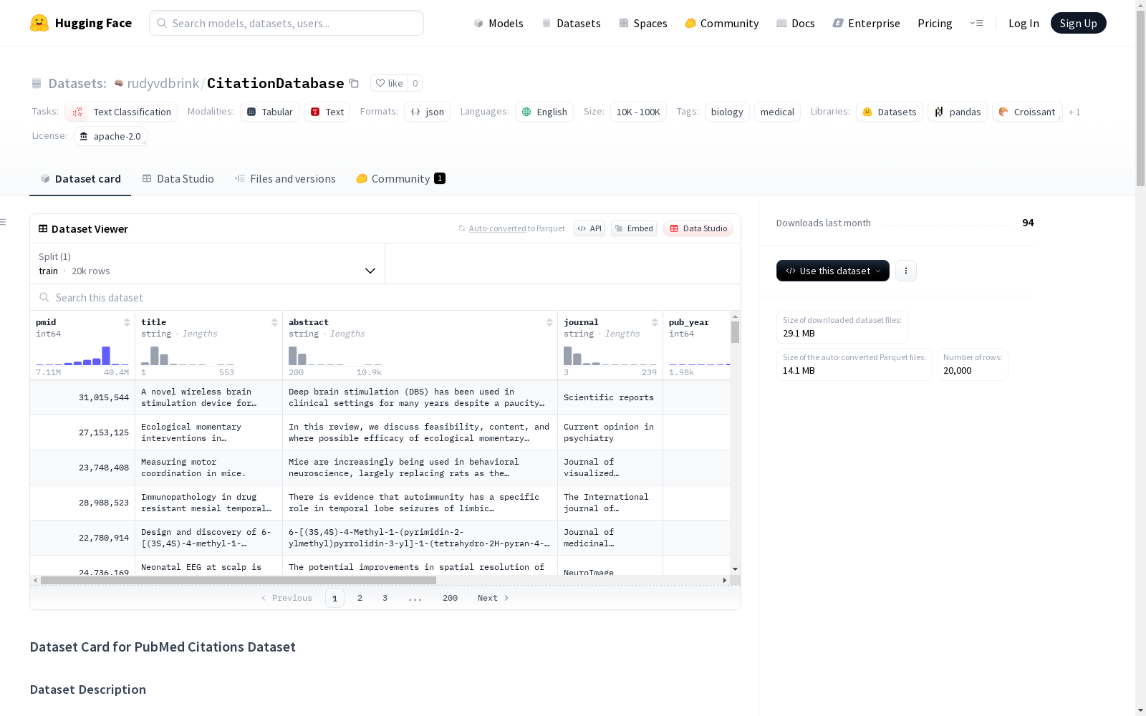Expand the +1 more libraries
1146x716 pixels.
pos(1074,112)
